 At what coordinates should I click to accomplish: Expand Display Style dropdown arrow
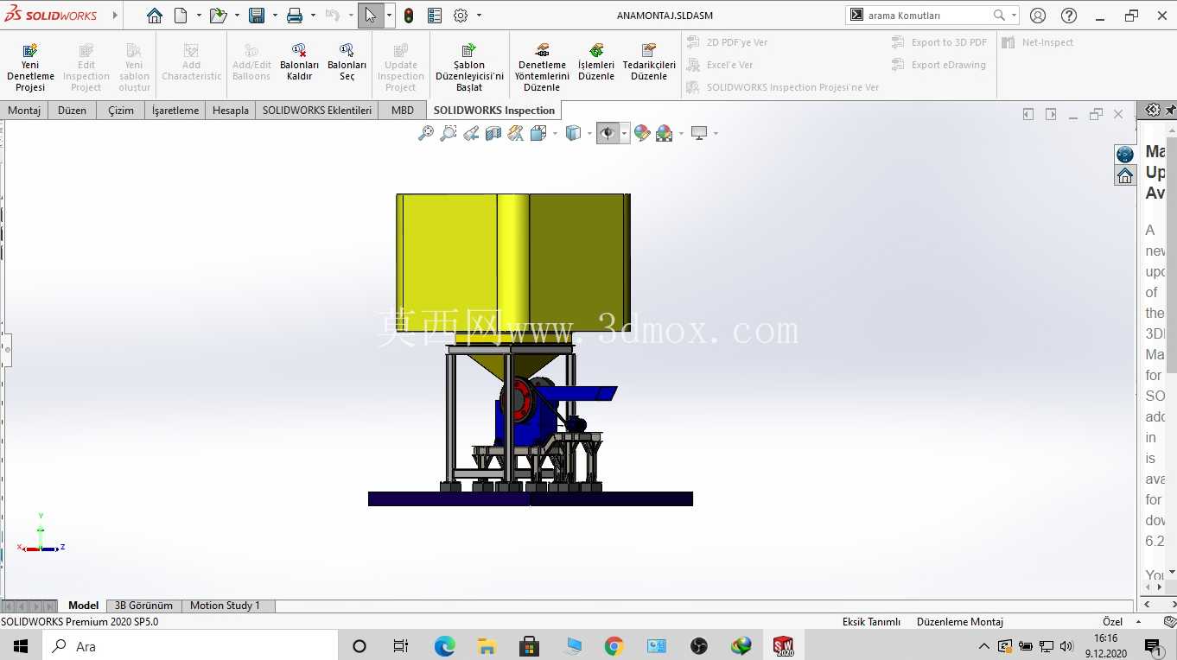(589, 133)
